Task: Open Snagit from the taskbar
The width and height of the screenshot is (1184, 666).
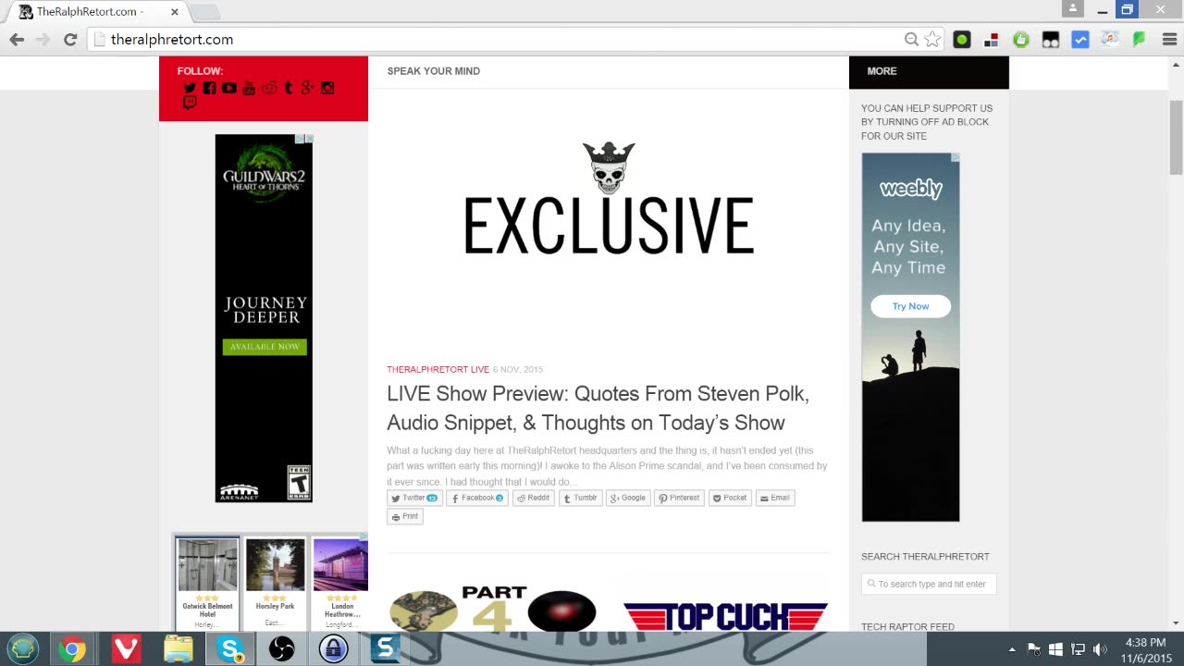Action: (x=385, y=649)
